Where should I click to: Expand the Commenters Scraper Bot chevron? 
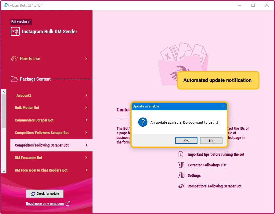point(86,120)
